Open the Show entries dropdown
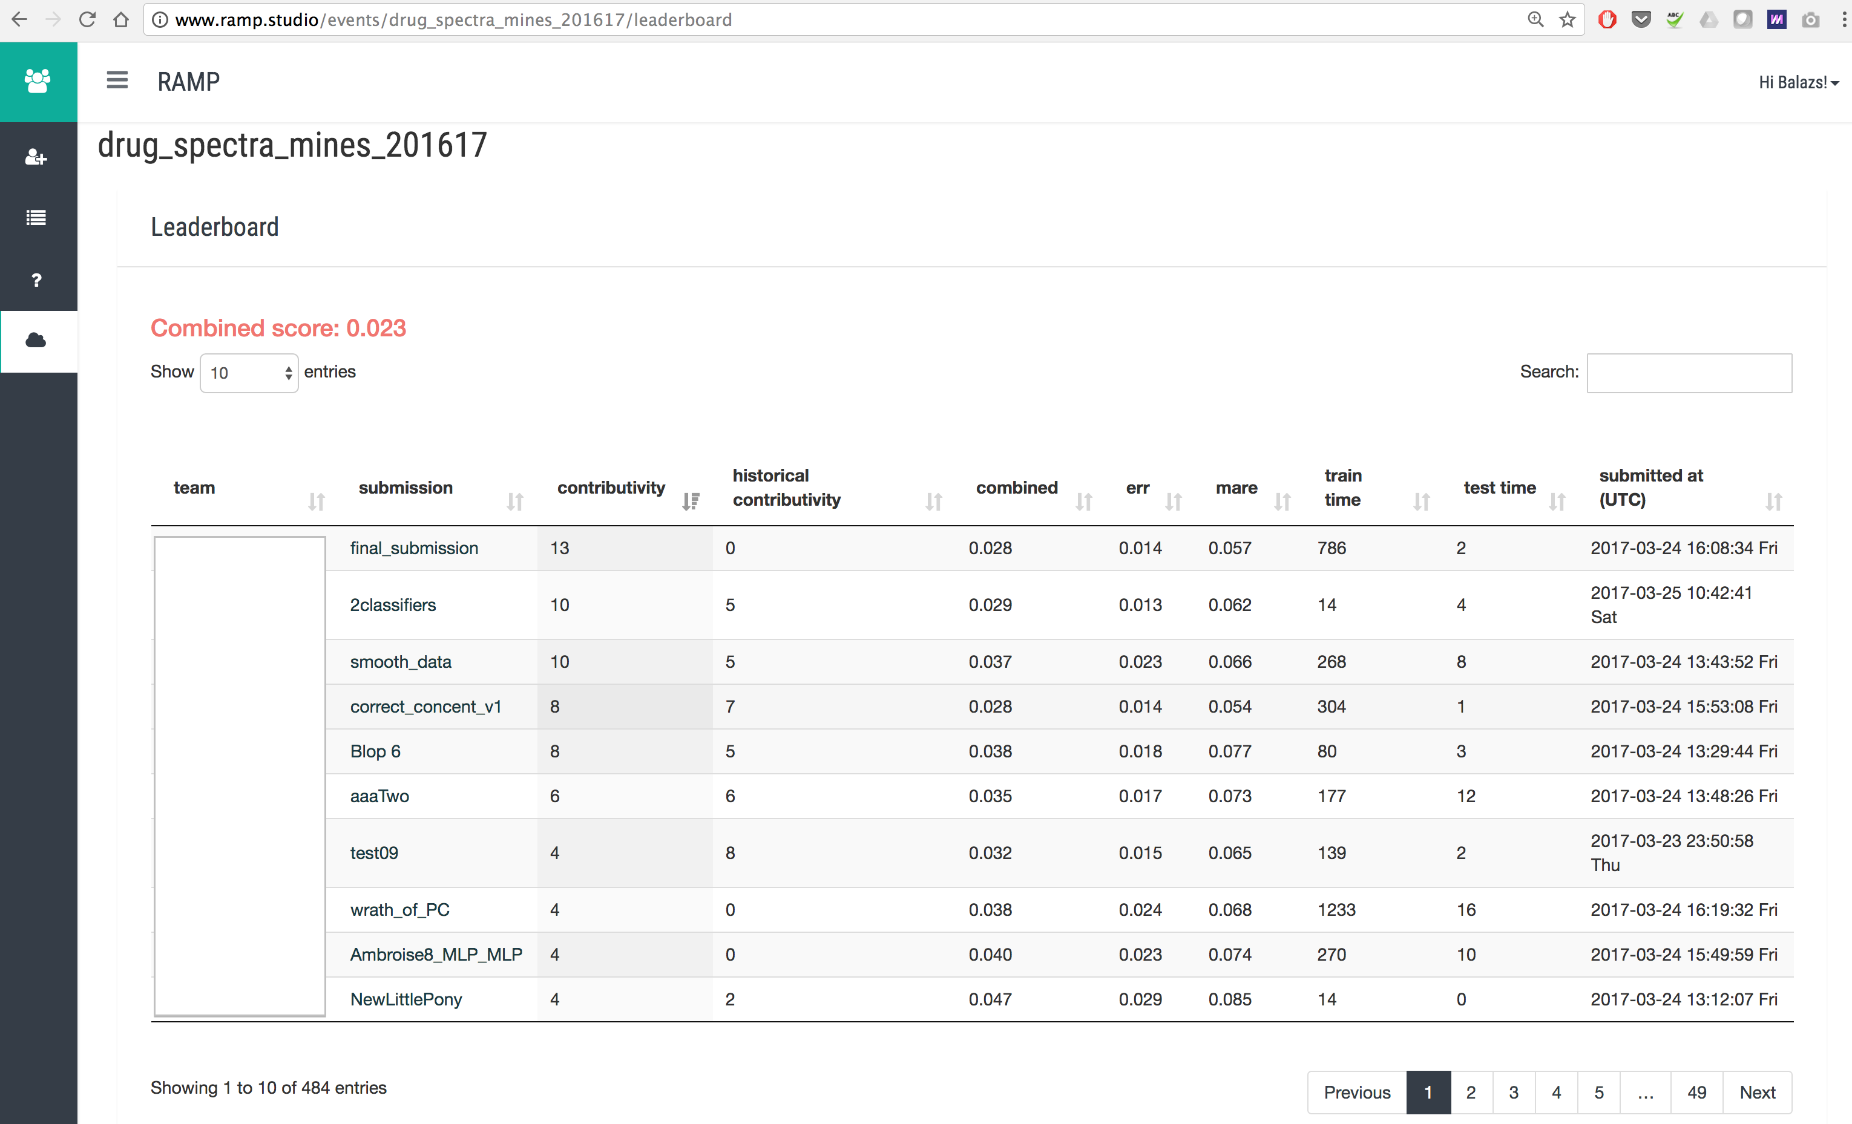This screenshot has height=1124, width=1852. pos(249,373)
